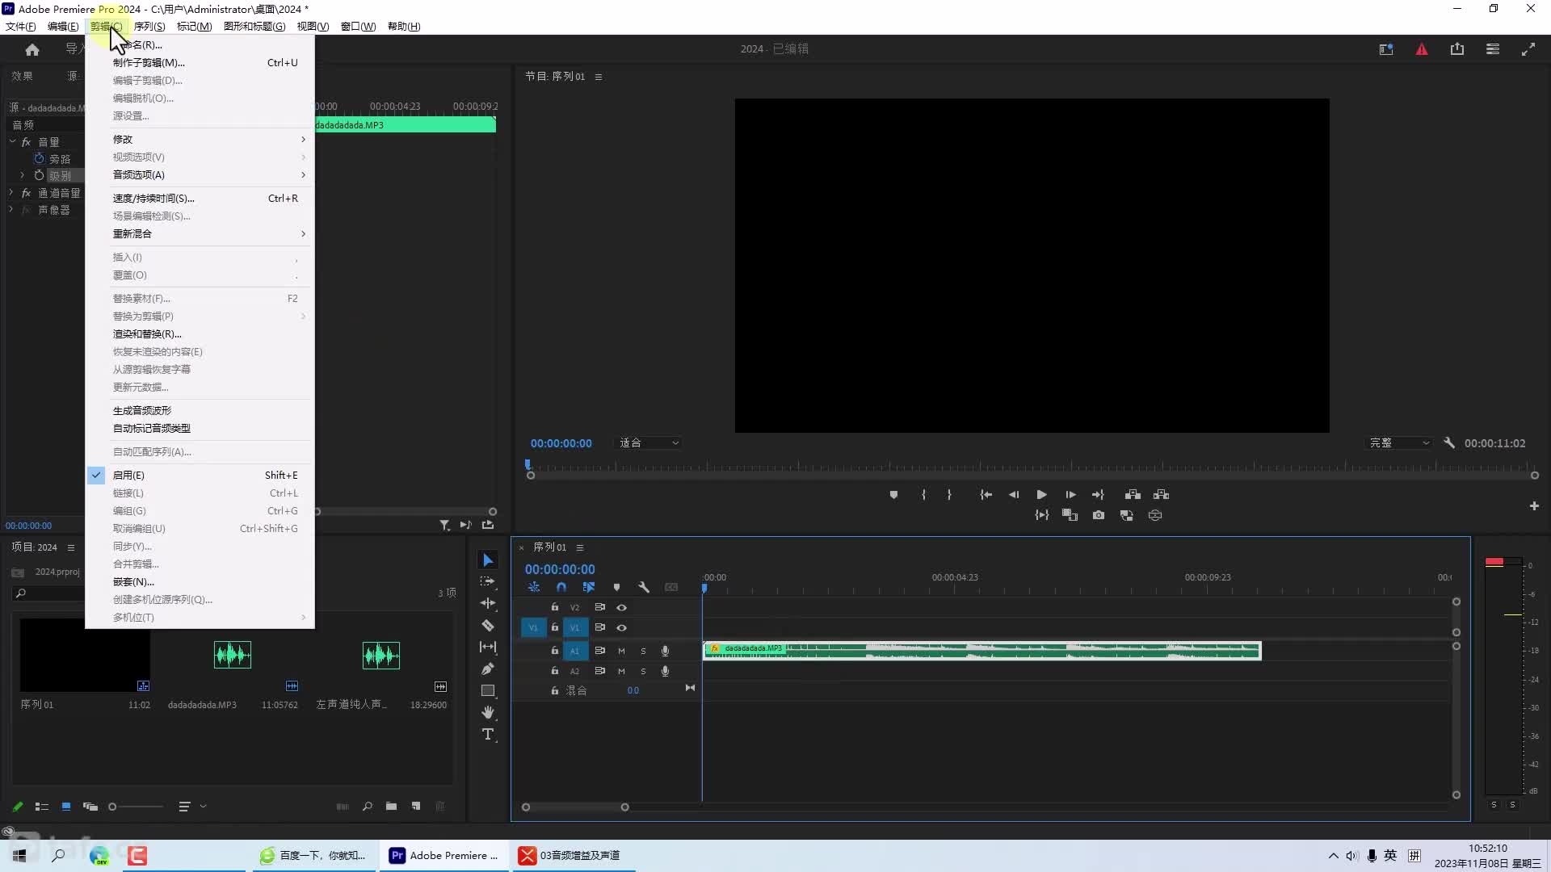Expand 通道音量 effect
This screenshot has height=872, width=1551.
pyautogui.click(x=11, y=193)
